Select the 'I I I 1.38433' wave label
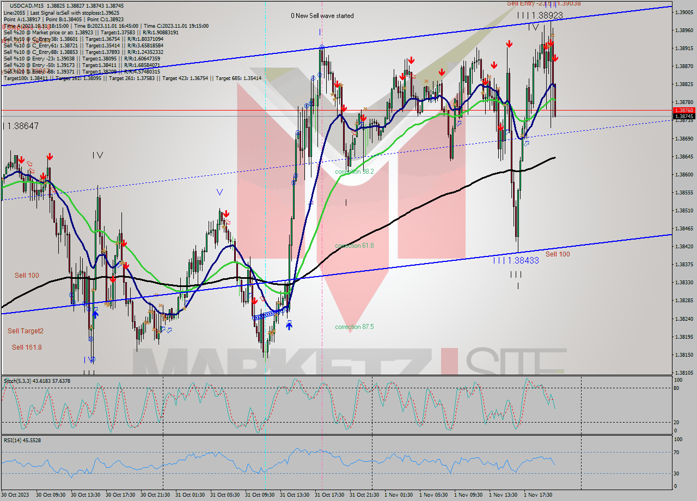Viewport: 697px width, 501px height. pos(516,260)
